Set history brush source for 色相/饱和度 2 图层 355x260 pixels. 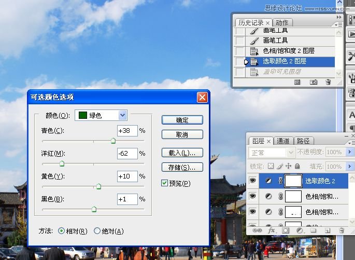(239, 51)
